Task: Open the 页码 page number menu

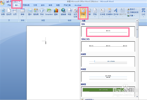Action: click(95, 13)
